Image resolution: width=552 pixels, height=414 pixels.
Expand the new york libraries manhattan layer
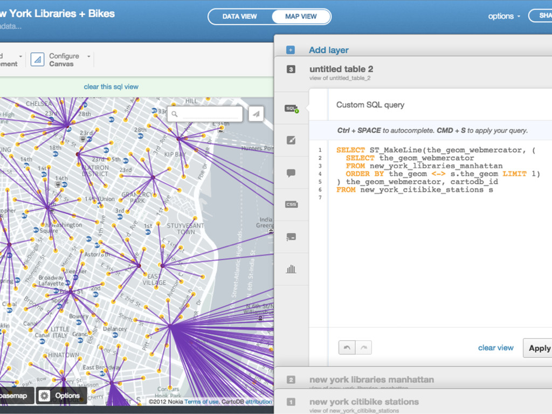coord(371,380)
